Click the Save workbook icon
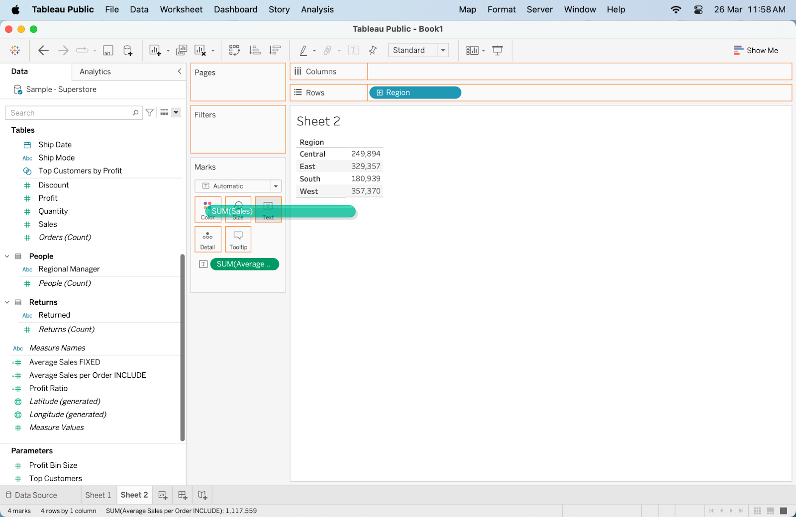The width and height of the screenshot is (796, 517). (x=108, y=50)
